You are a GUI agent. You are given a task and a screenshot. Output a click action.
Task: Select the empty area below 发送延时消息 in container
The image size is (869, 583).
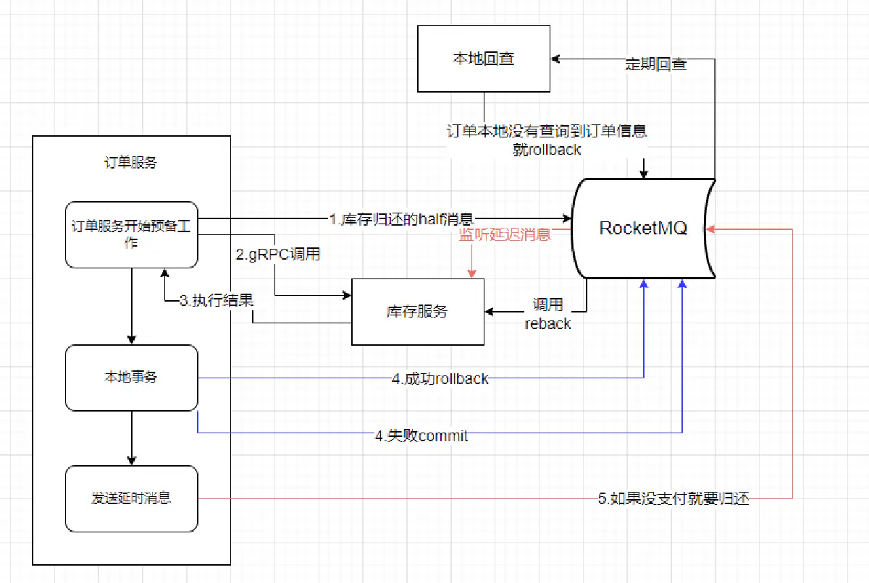[x=131, y=548]
